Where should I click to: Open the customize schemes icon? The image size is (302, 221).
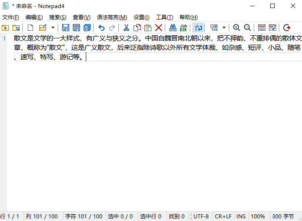coord(273,28)
